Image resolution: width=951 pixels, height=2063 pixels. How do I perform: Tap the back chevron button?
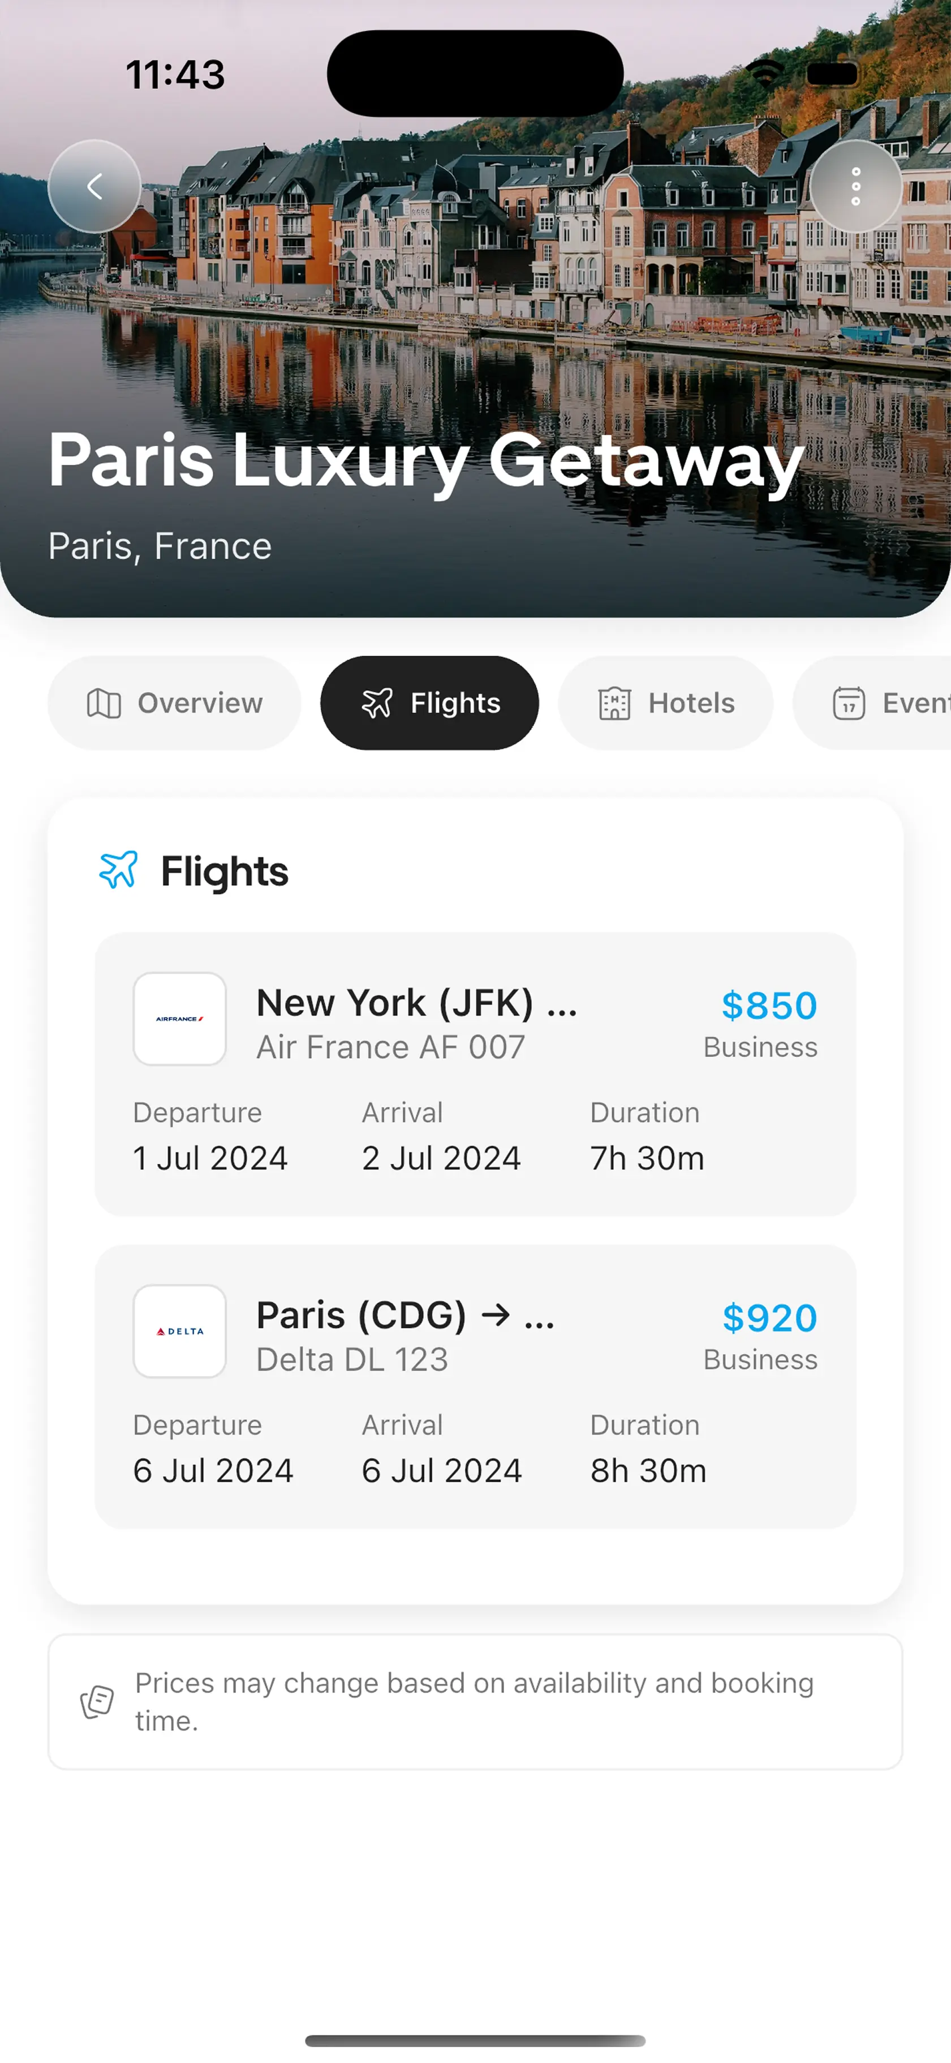pos(94,187)
